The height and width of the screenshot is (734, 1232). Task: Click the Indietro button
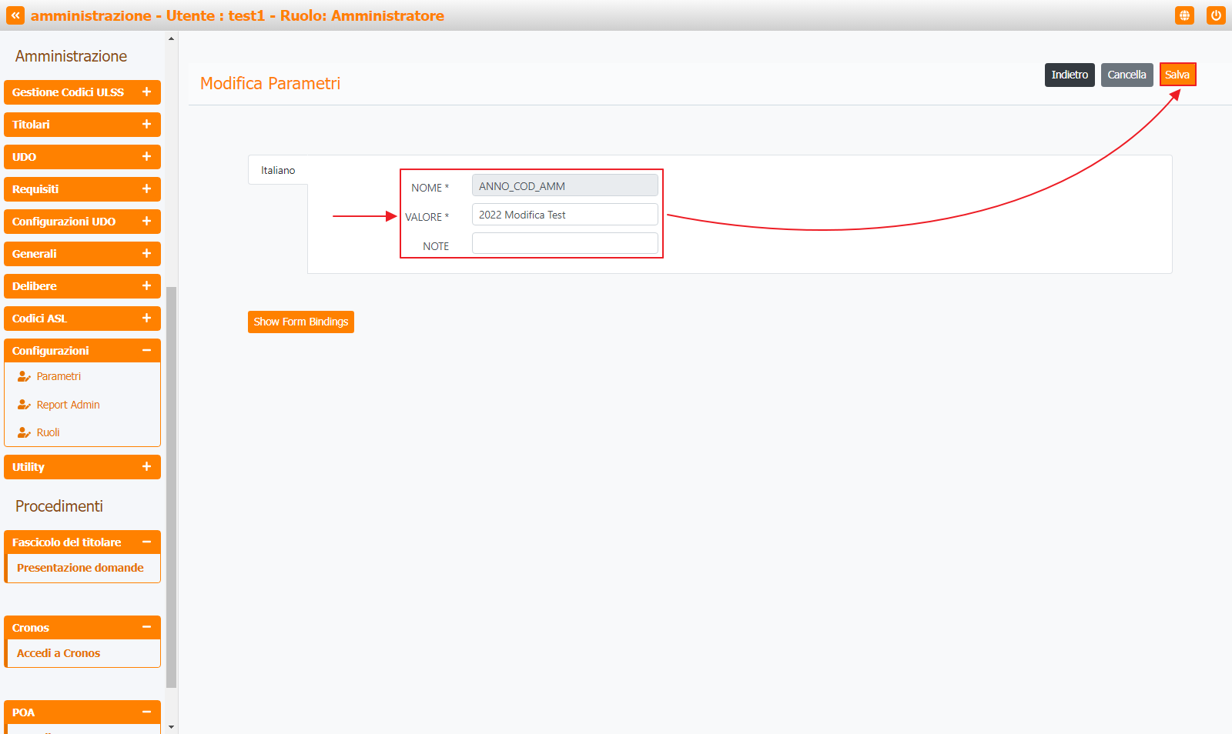click(x=1069, y=75)
